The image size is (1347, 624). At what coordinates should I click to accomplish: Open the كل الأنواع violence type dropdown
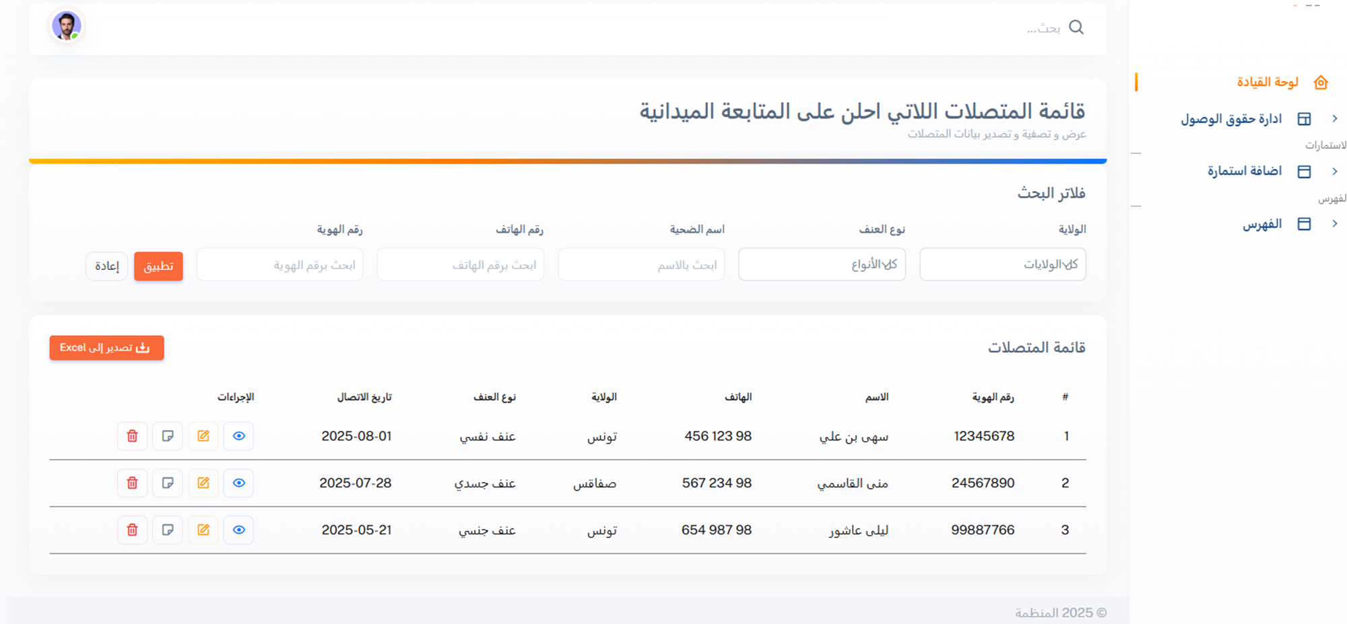(x=822, y=265)
